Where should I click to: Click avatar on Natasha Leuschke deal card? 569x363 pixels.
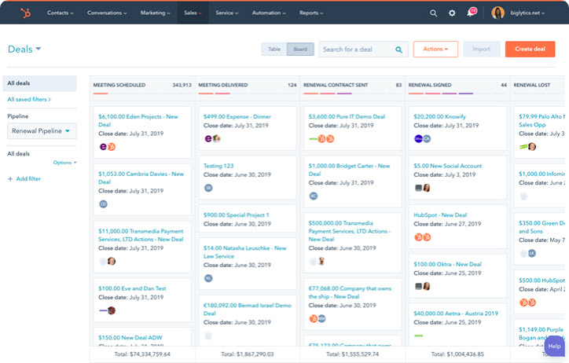coord(208,278)
